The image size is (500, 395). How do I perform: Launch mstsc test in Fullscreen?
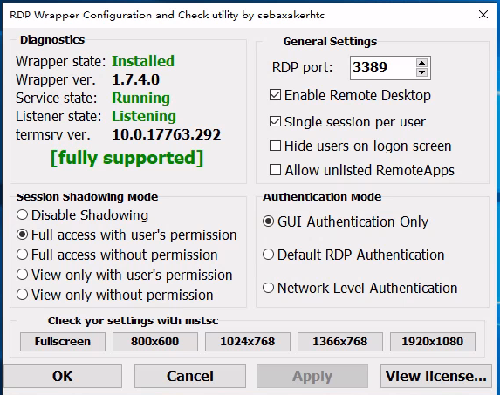[63, 342]
